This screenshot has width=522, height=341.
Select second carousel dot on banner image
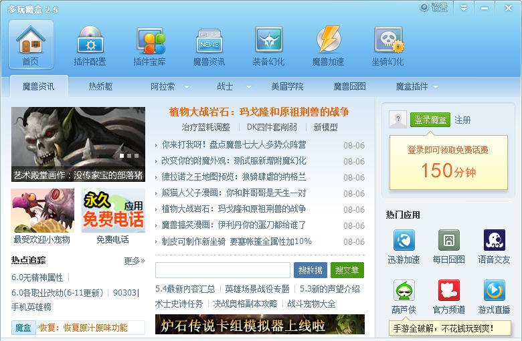tap(129, 156)
